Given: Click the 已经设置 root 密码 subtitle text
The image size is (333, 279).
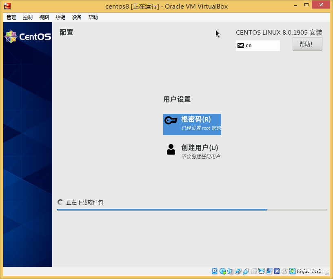Looking at the screenshot, I should [x=201, y=128].
